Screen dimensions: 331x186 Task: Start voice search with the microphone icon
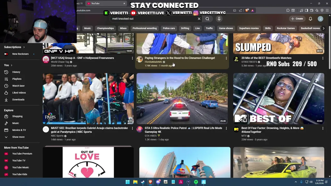[x=219, y=19]
